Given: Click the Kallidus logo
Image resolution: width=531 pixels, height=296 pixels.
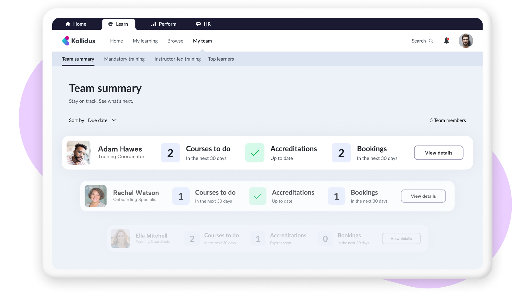Looking at the screenshot, I should pyautogui.click(x=79, y=41).
